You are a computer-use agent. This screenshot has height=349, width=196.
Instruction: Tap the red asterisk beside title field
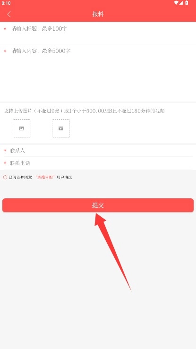point(5,29)
